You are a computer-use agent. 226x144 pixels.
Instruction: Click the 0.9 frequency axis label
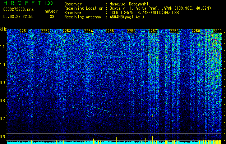(3, 83)
